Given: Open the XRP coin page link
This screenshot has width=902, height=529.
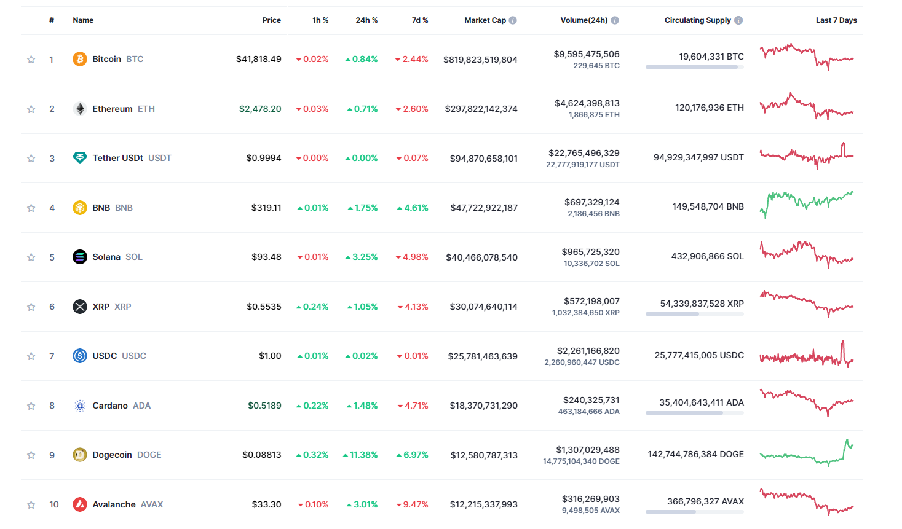Looking at the screenshot, I should [101, 307].
